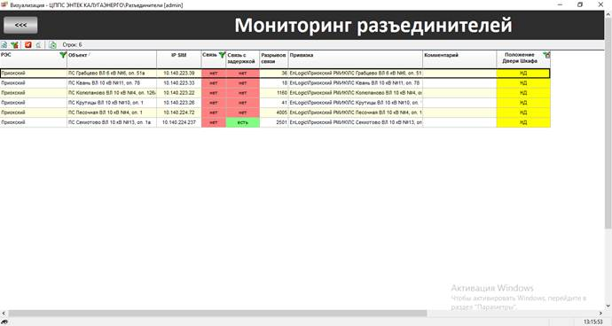Click the Разрывов связи column header

coord(273,58)
